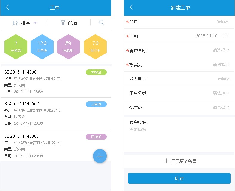This screenshot has width=235, height=191.
Task: Open search with the magnifier icon
Action: (101, 23)
